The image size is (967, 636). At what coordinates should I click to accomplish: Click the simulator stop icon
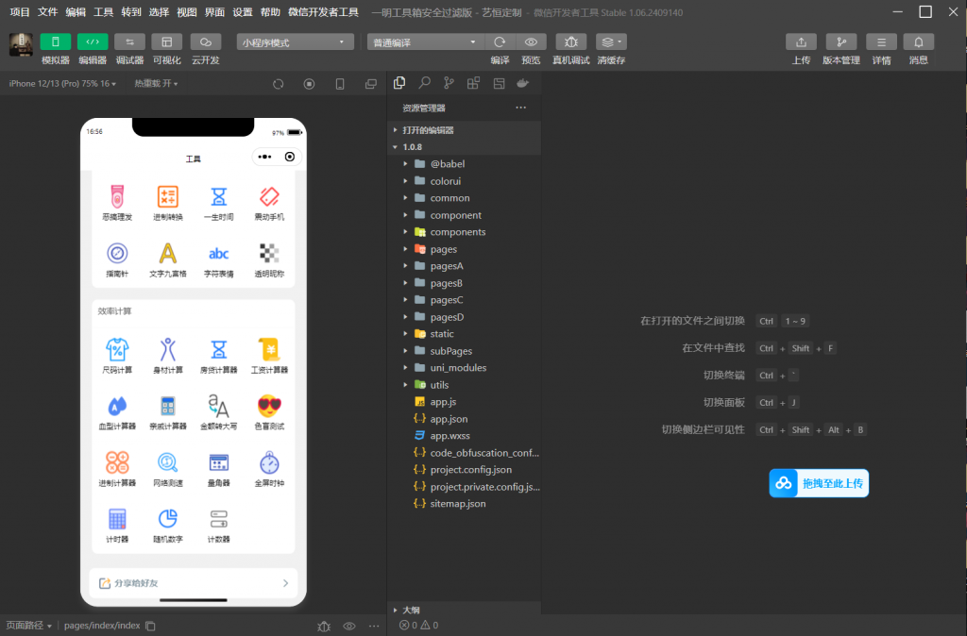(309, 84)
